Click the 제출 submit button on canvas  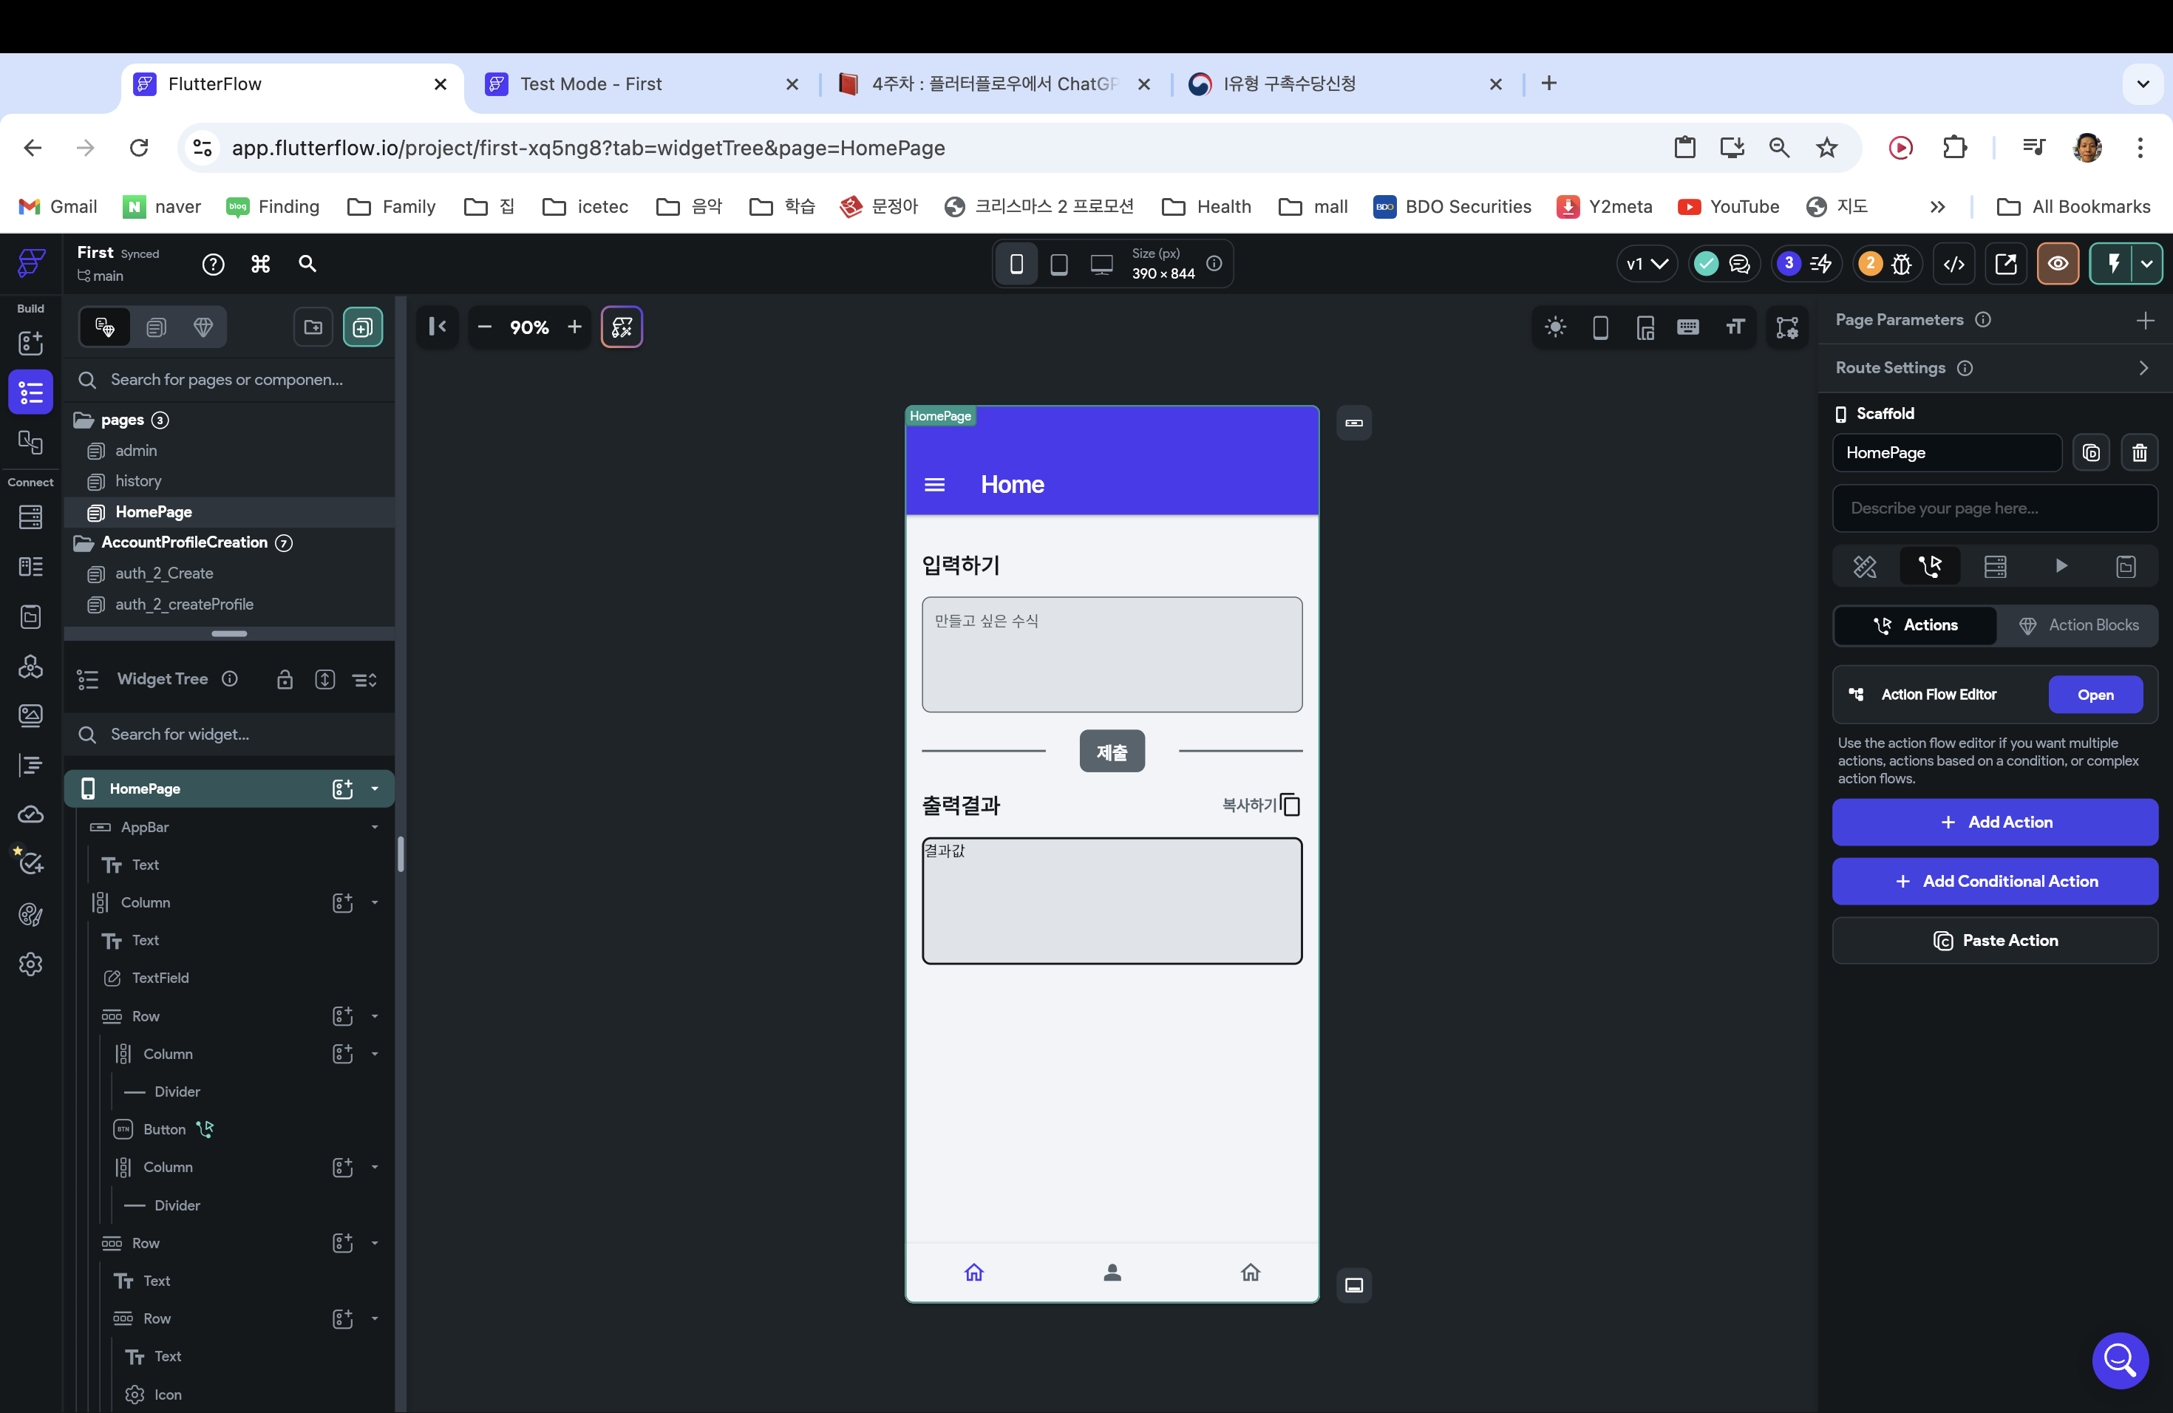click(1111, 752)
